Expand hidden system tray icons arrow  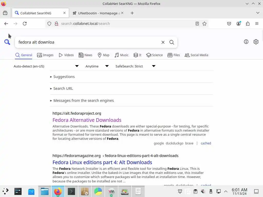point(226,191)
